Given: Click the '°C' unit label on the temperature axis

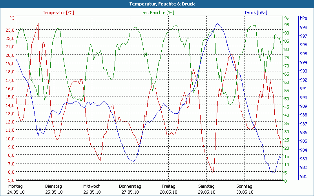Looking at the screenshot, I should click(x=12, y=18).
